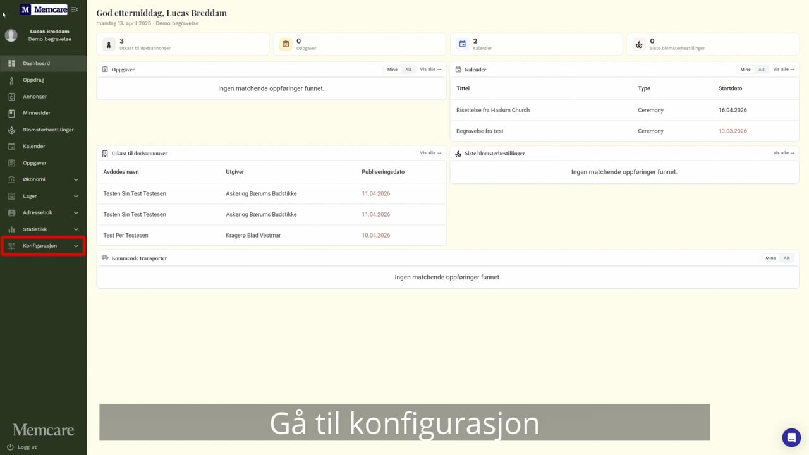Screen dimensions: 809x455
Task: Open Dashboard in the sidebar
Action: [x=43, y=63]
